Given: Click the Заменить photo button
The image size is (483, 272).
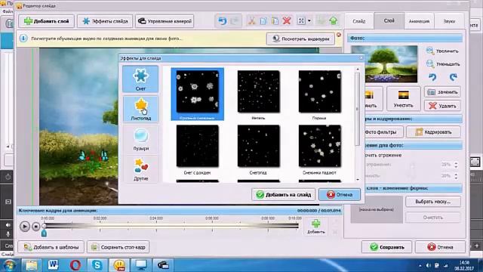Looking at the screenshot, I should pos(443,92).
